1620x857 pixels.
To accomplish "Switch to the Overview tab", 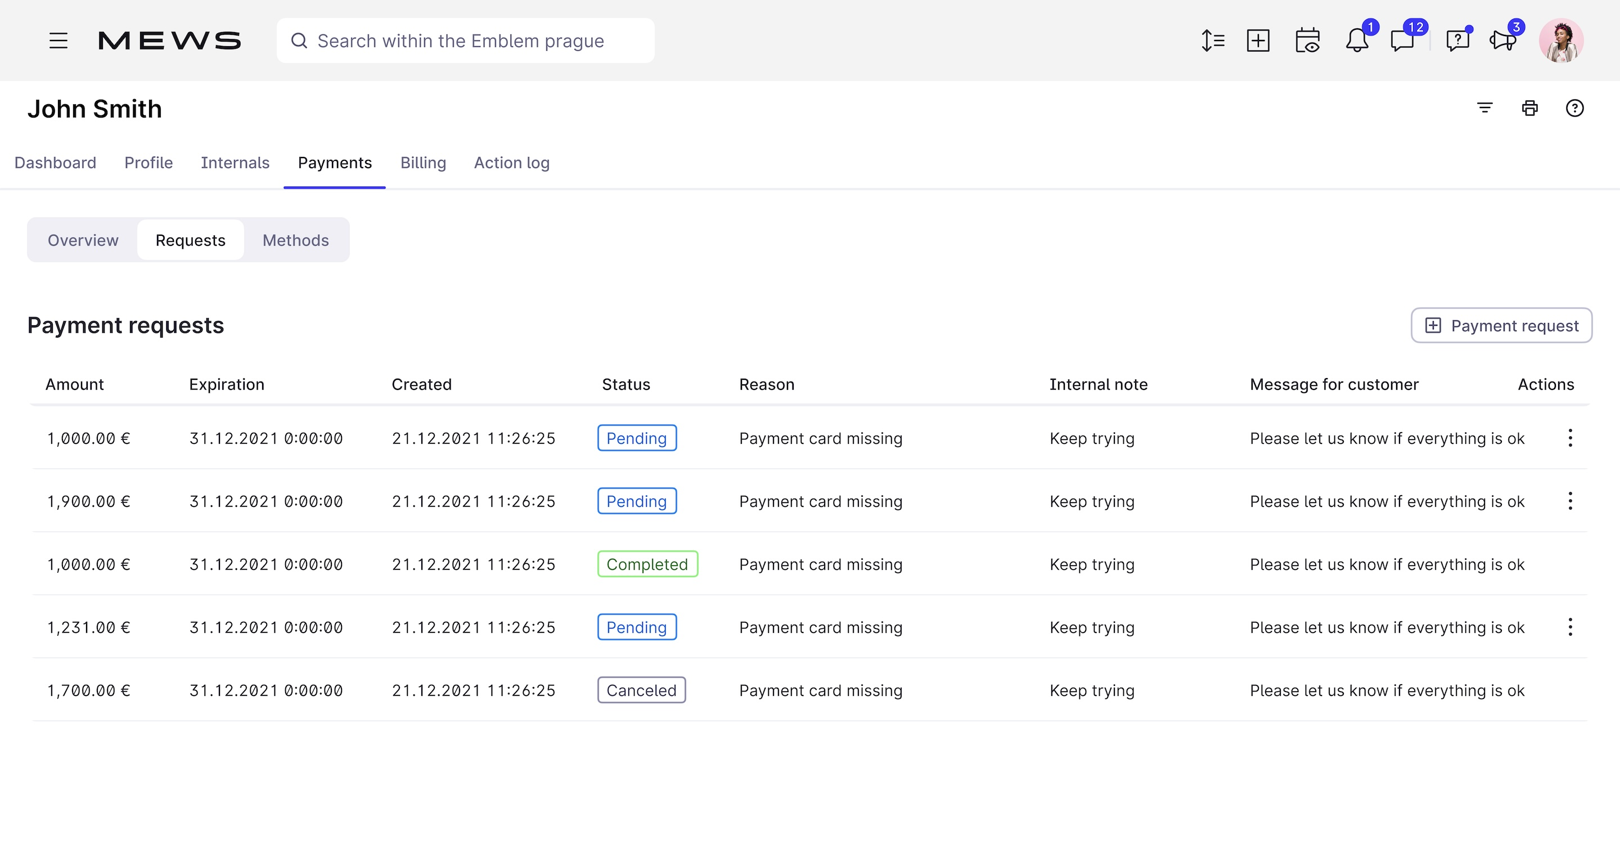I will (82, 240).
